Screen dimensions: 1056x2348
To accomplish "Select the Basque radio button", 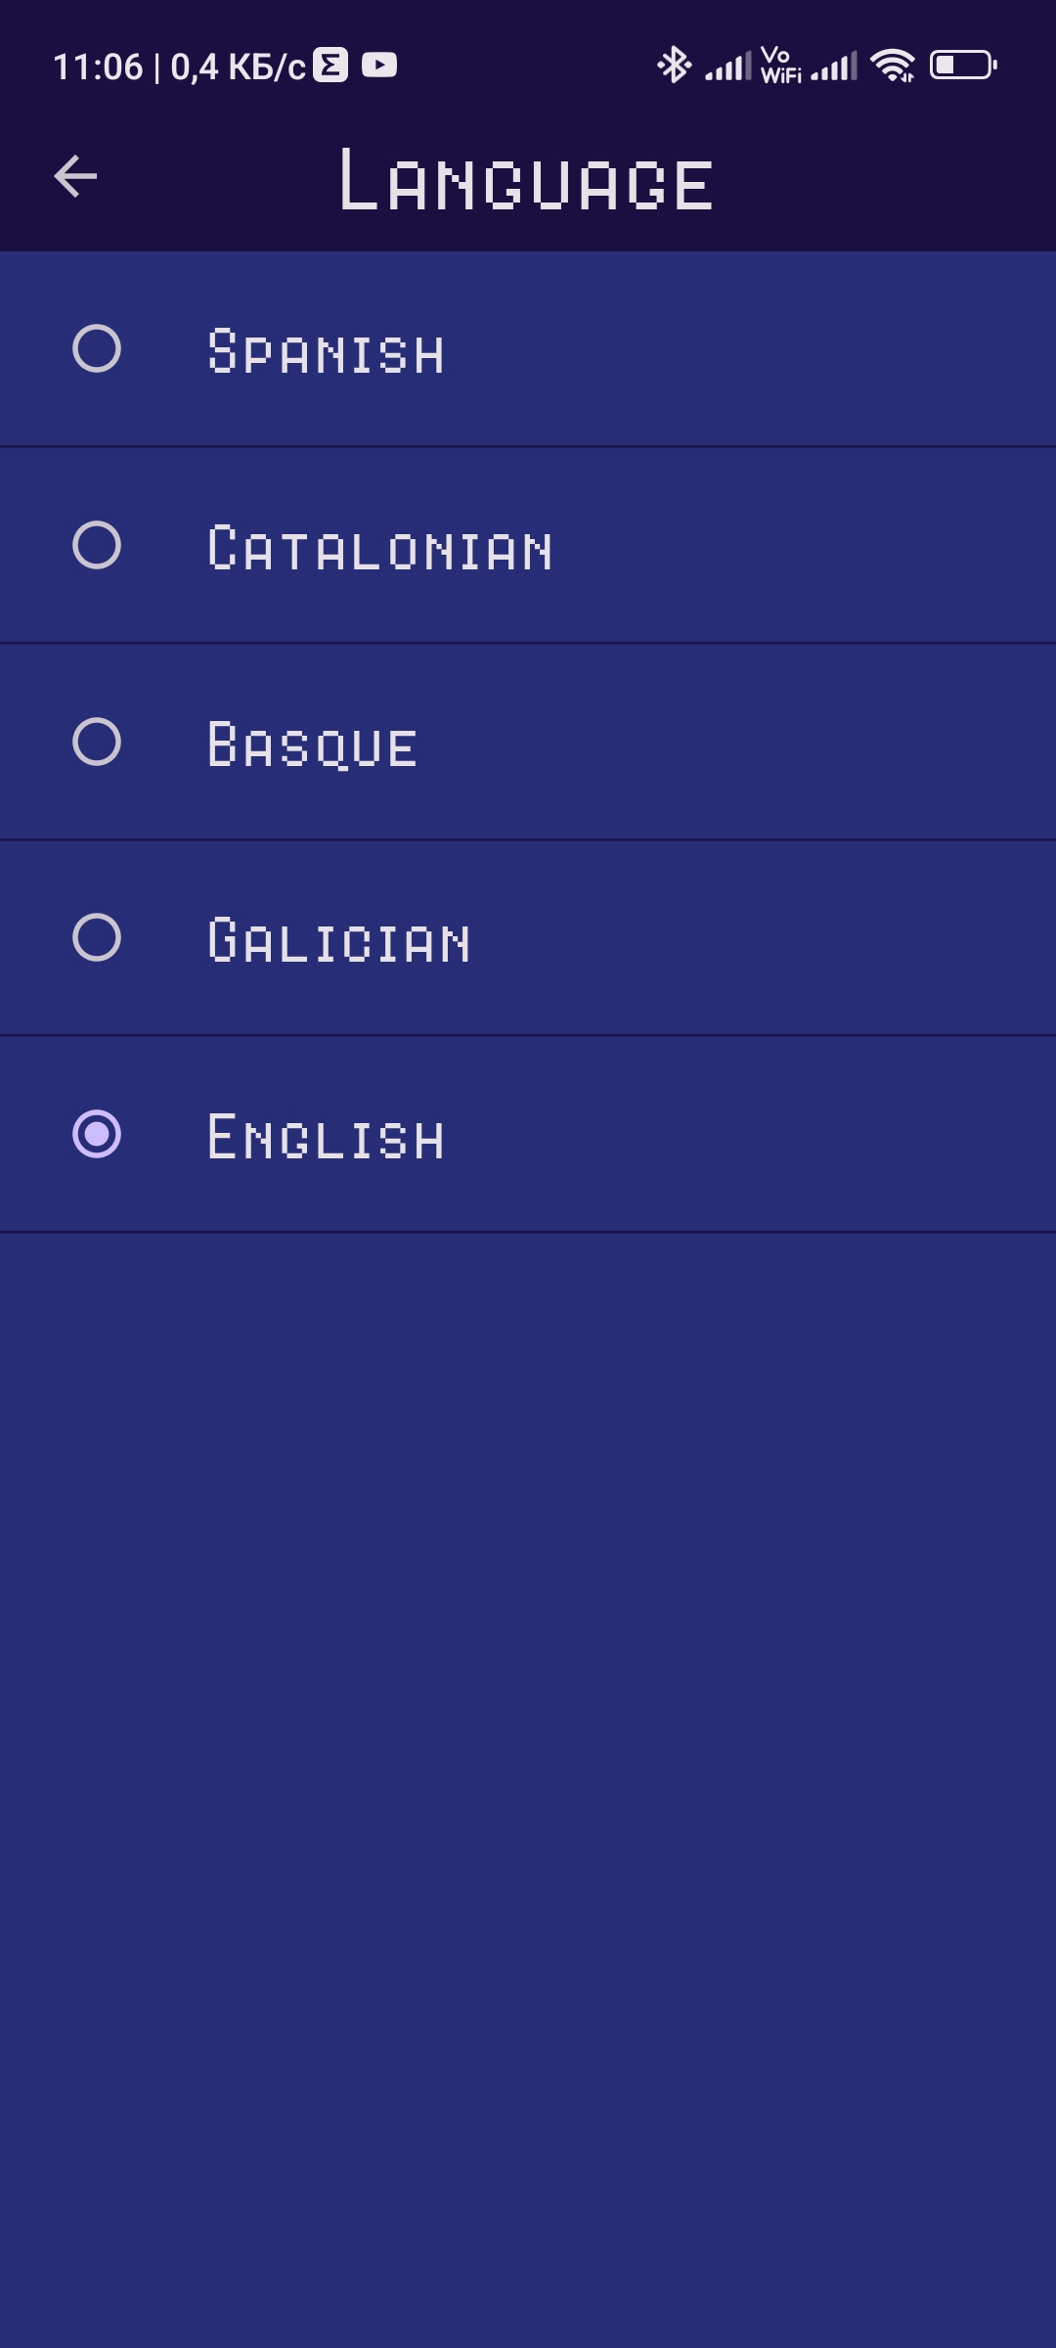I will pyautogui.click(x=97, y=742).
